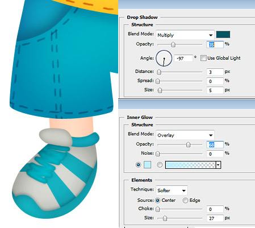Click the Angle dial control
Screen dimensions: 255x228
click(164, 58)
